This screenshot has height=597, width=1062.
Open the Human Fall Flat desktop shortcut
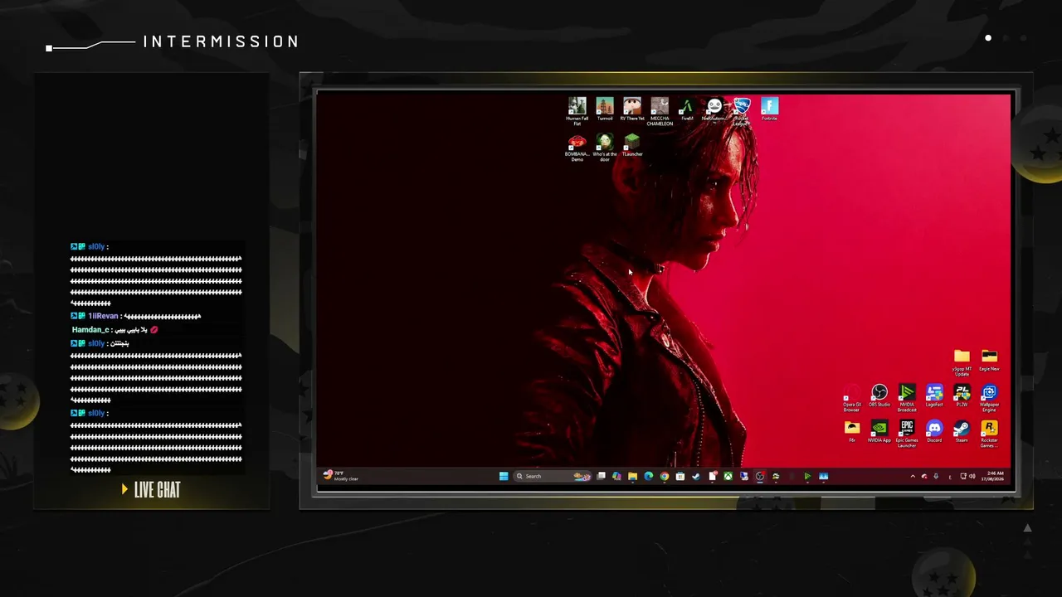pos(577,110)
